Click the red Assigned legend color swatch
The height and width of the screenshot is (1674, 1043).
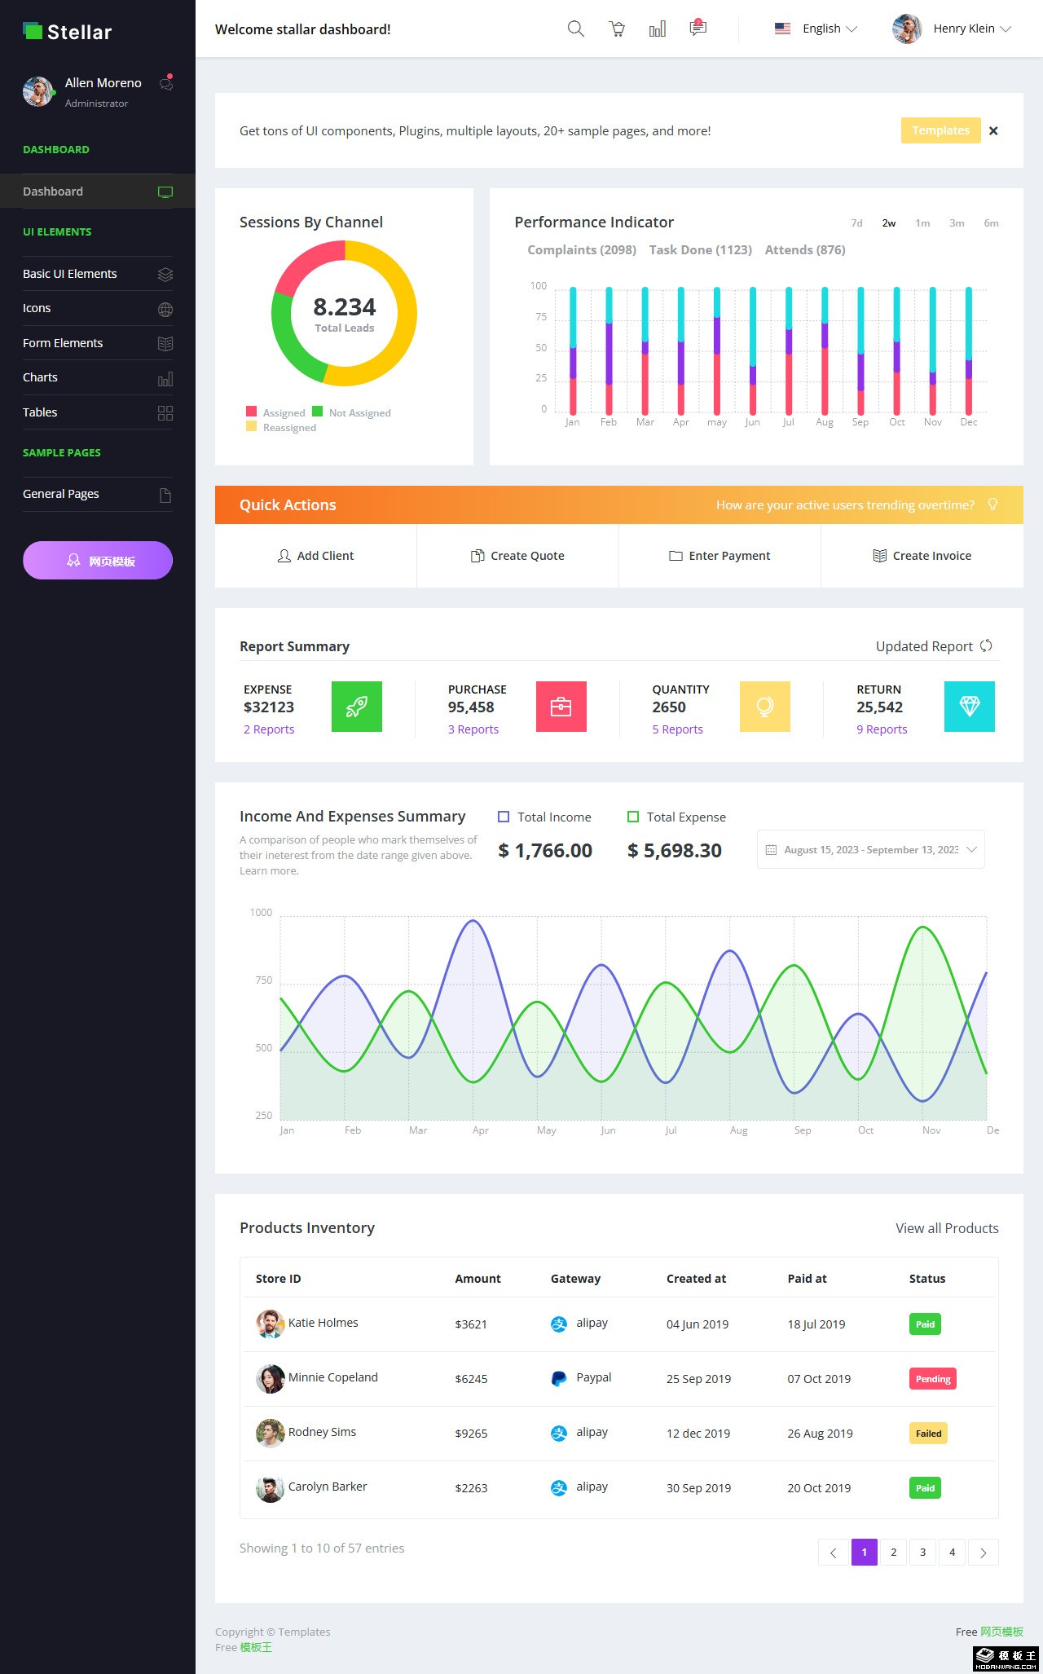click(251, 412)
